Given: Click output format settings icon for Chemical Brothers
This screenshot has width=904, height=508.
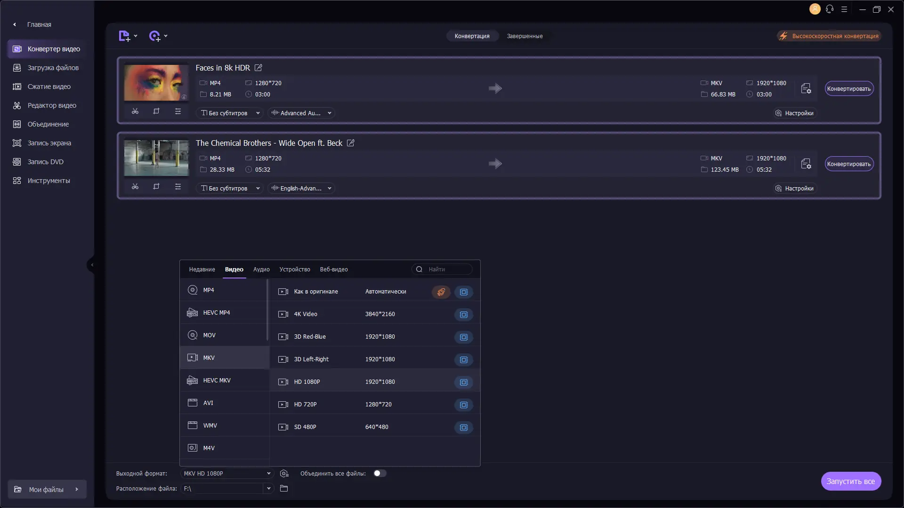Looking at the screenshot, I should [x=806, y=164].
